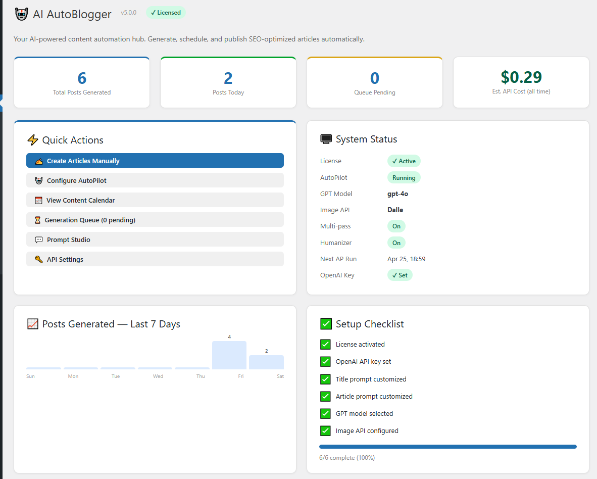Click the Queue Pending stat card
The width and height of the screenshot is (597, 479).
(x=375, y=83)
